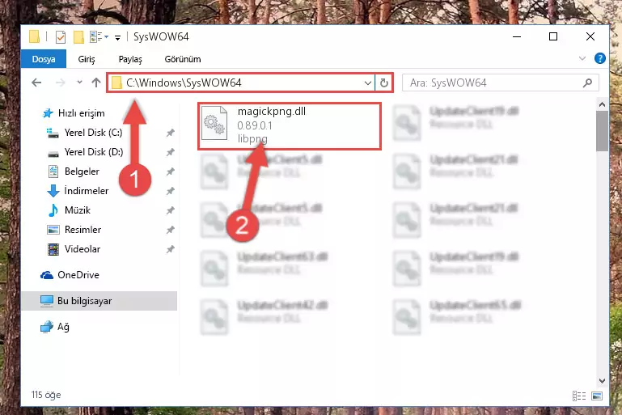This screenshot has width=622, height=415.
Task: Switch to the Paylaş ribbon tab
Action: (130, 59)
